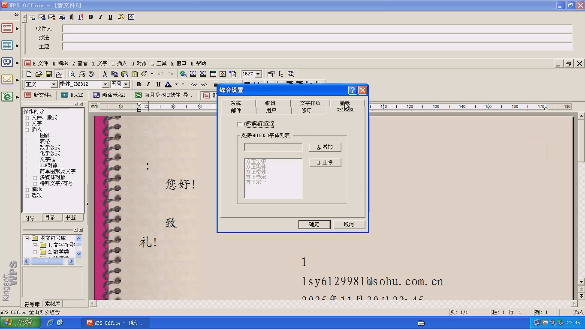The image size is (585, 329).
Task: Click the Print printer icon
Action: [82, 74]
